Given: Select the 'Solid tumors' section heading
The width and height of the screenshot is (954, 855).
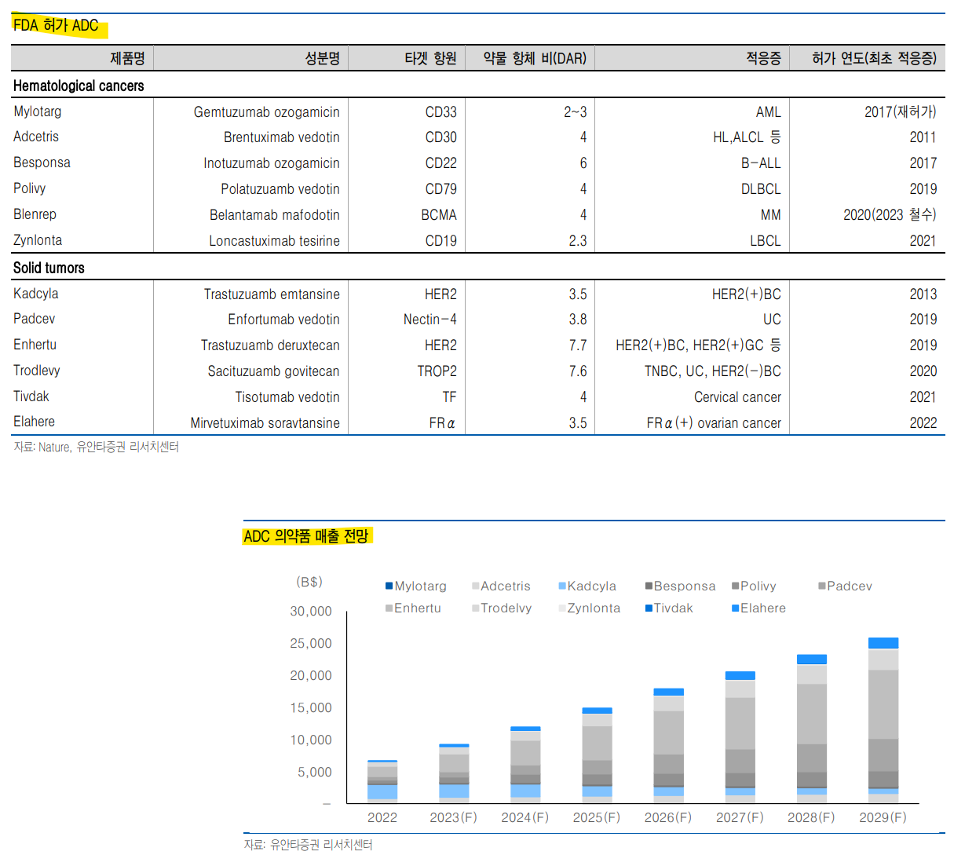Looking at the screenshot, I should [49, 268].
